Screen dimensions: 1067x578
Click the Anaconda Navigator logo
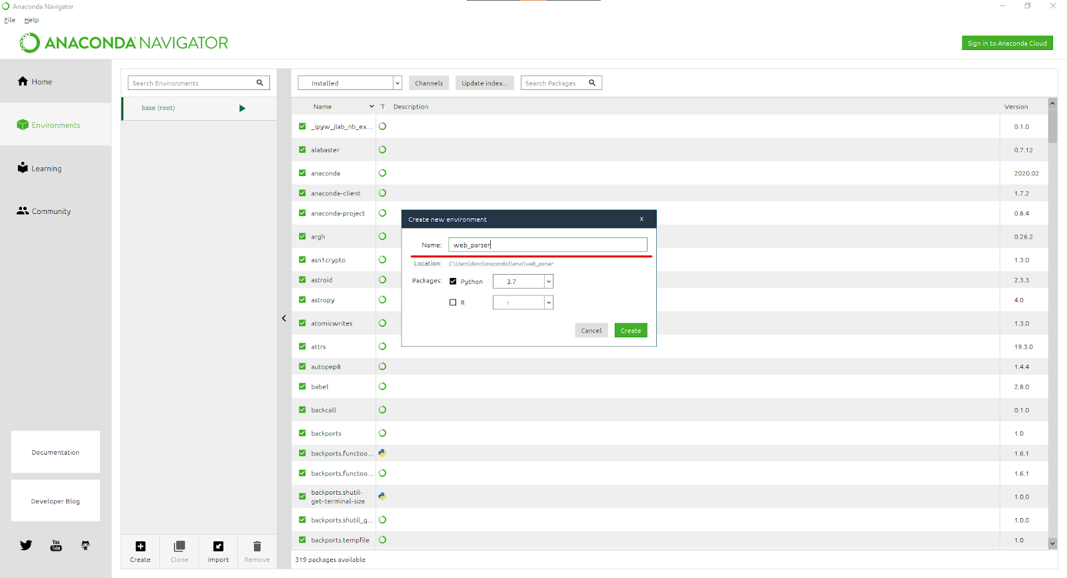[124, 43]
